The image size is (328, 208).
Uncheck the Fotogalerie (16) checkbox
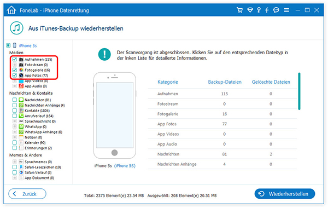[15, 70]
